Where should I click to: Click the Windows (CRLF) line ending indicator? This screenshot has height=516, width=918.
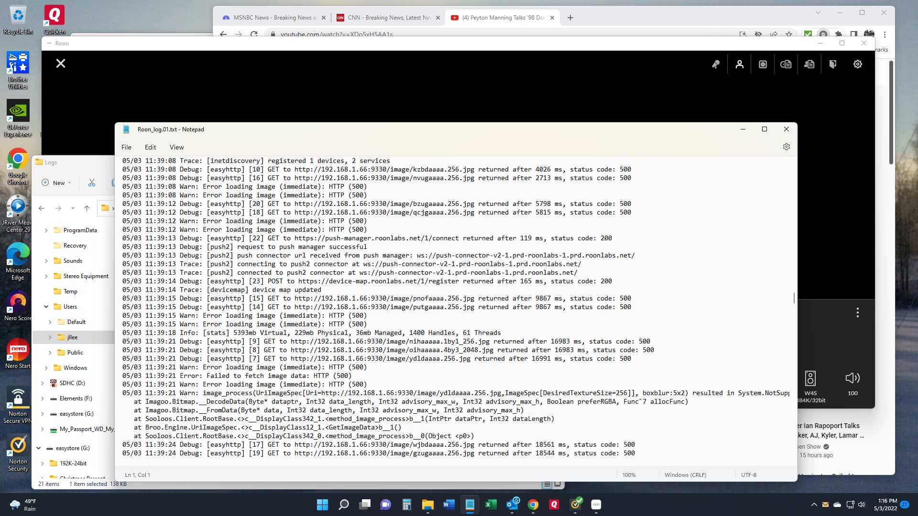[x=685, y=475]
